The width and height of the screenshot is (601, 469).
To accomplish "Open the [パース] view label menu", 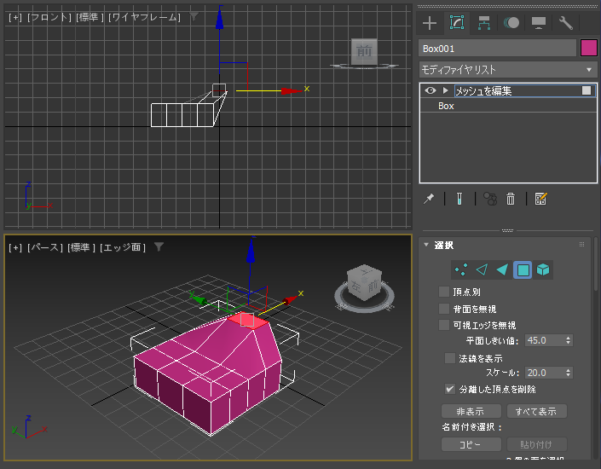I will [x=45, y=248].
